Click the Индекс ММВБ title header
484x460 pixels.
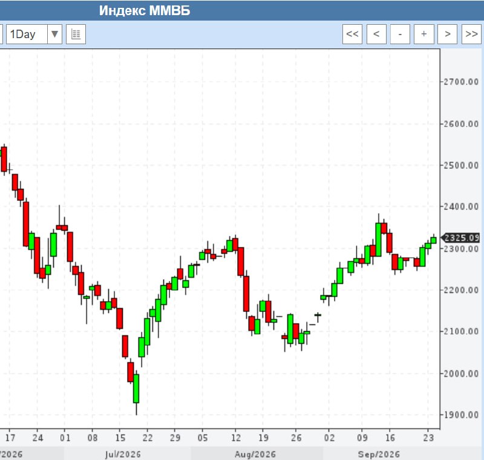point(145,11)
